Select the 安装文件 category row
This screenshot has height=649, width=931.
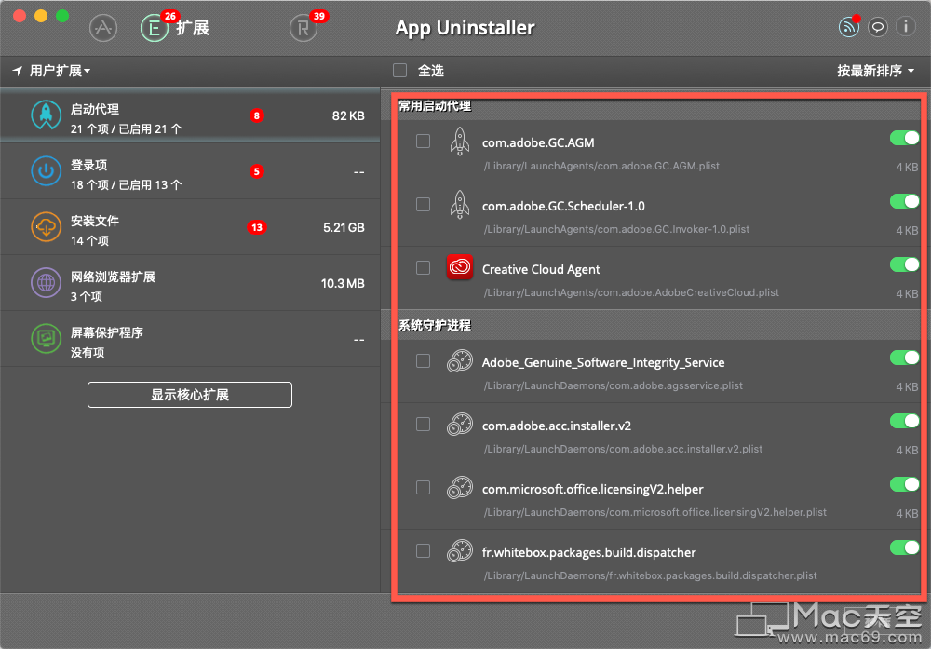coord(190,227)
